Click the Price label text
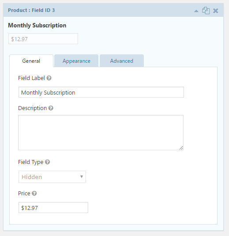The image size is (229, 236). [24, 194]
